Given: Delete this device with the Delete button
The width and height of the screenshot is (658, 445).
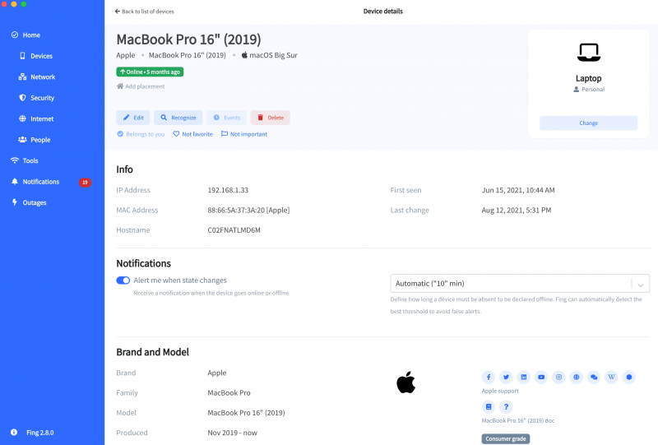Looking at the screenshot, I should [271, 118].
